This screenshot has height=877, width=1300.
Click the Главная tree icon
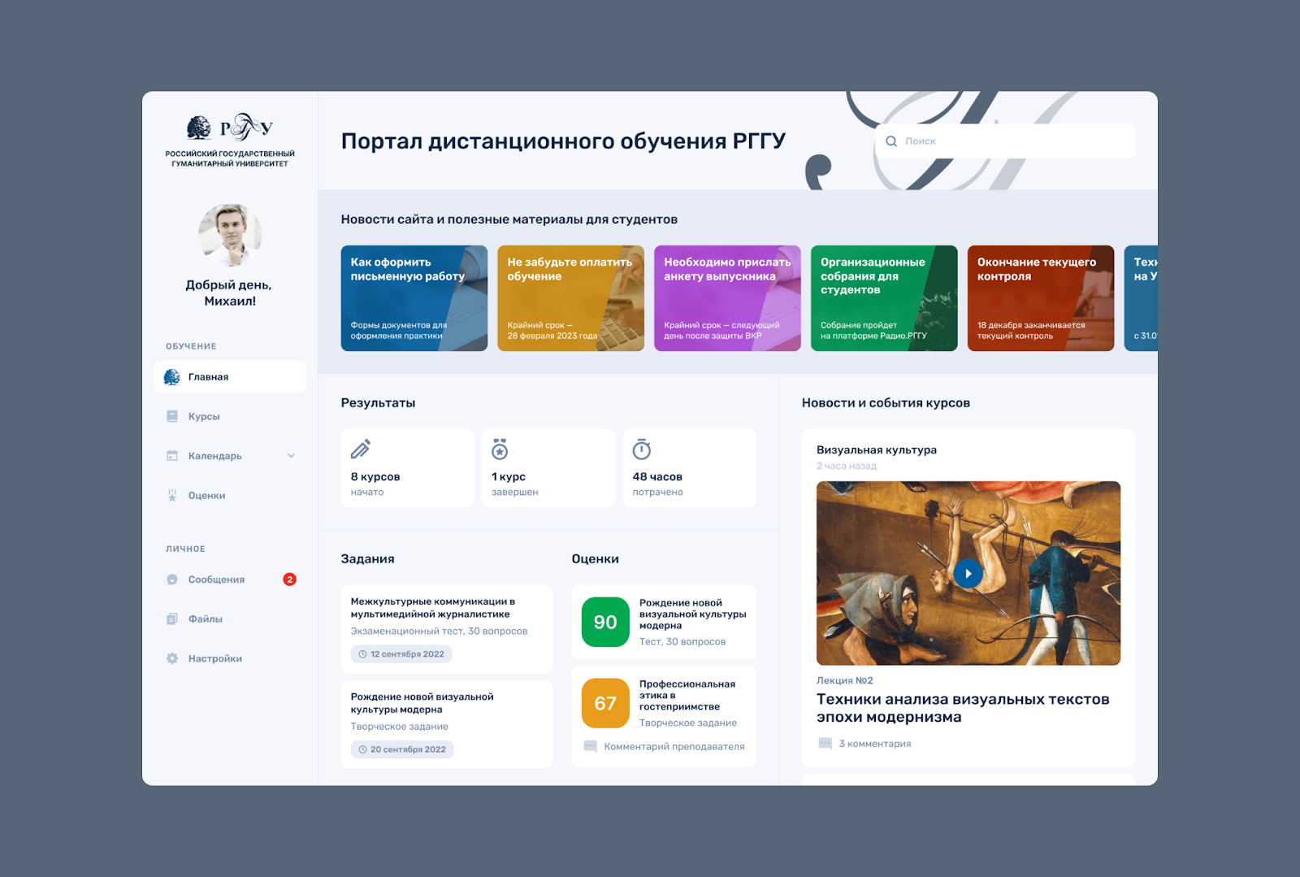pos(171,377)
